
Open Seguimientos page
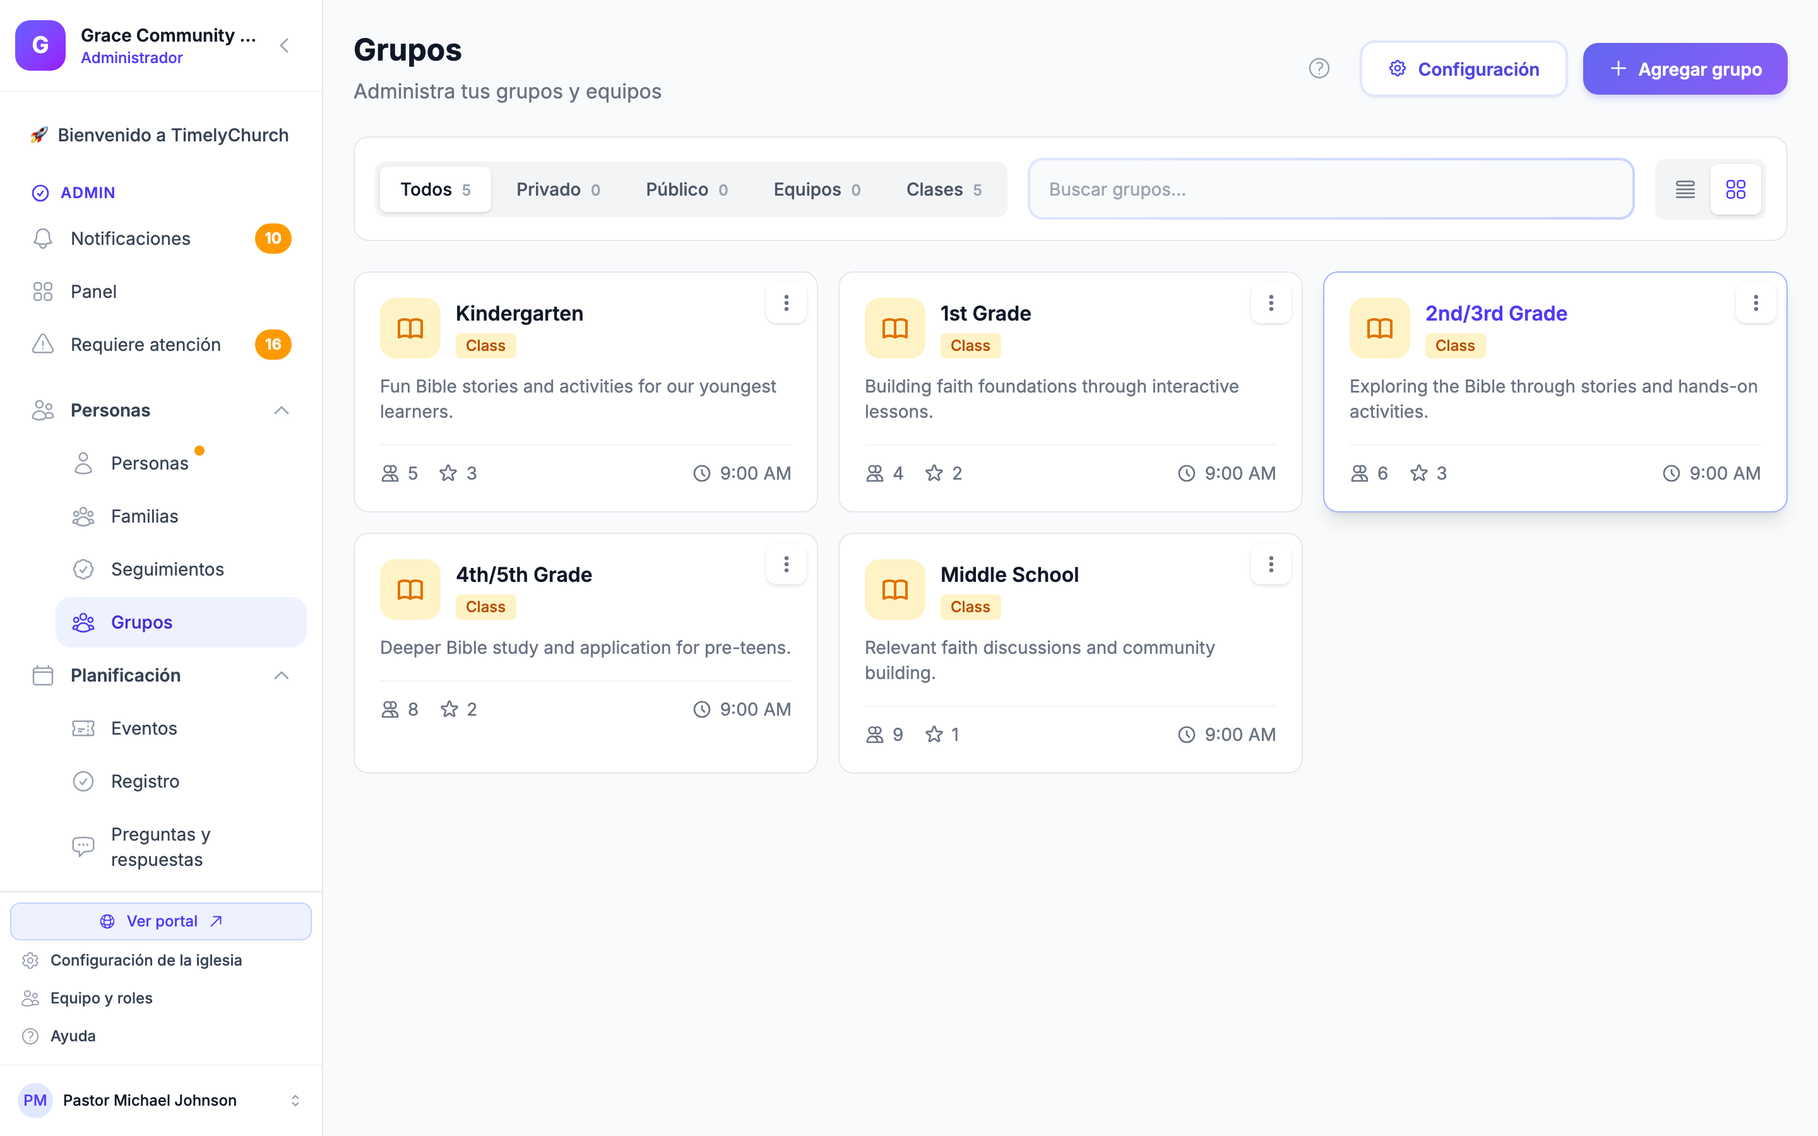tap(181, 569)
